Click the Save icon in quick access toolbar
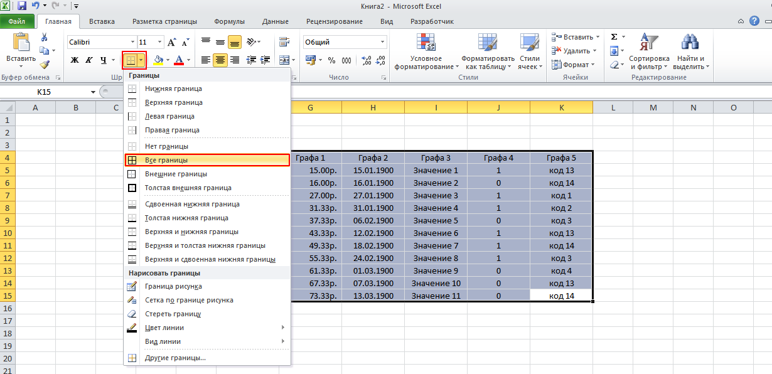 click(22, 6)
